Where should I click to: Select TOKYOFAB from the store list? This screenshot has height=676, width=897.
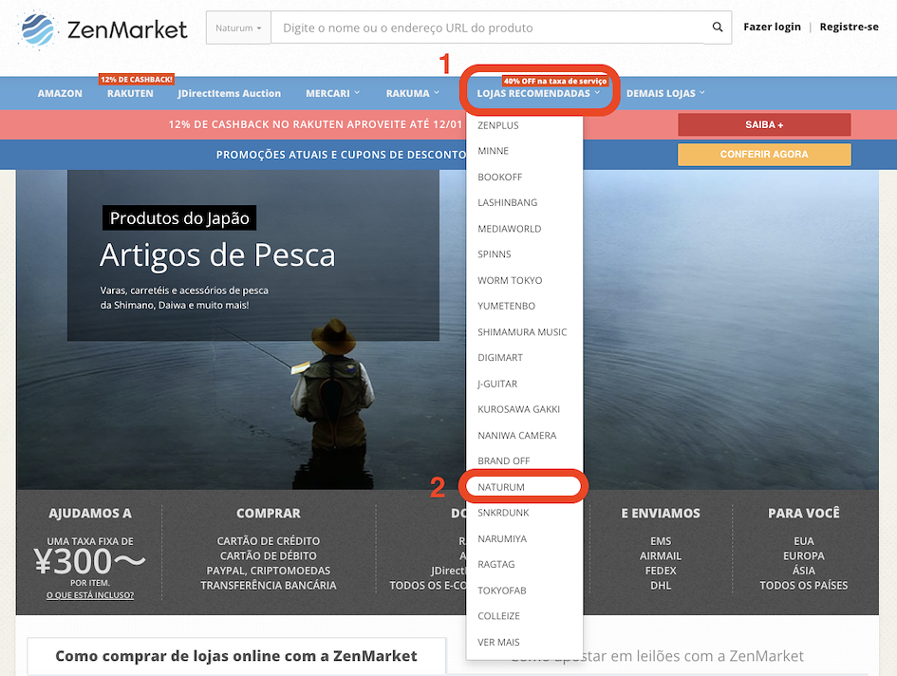[x=502, y=591]
